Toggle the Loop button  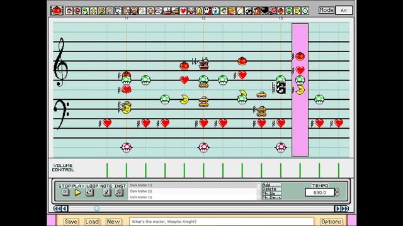click(x=89, y=192)
